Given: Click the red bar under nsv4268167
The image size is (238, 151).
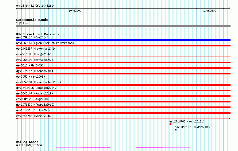Looking at the screenshot, I should point(123,46).
